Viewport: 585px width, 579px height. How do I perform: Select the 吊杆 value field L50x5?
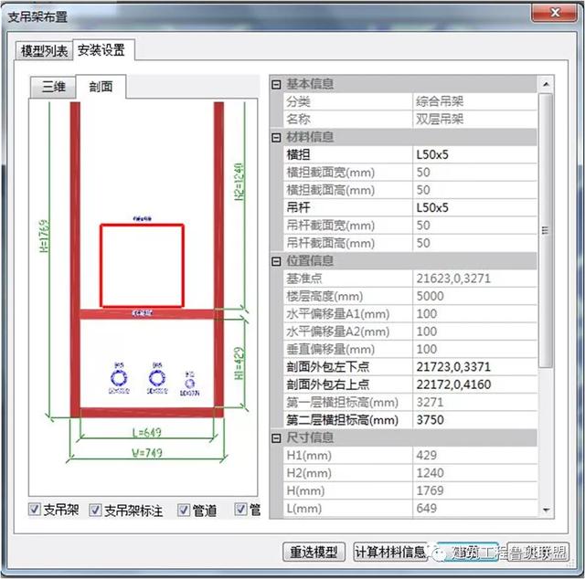point(473,207)
